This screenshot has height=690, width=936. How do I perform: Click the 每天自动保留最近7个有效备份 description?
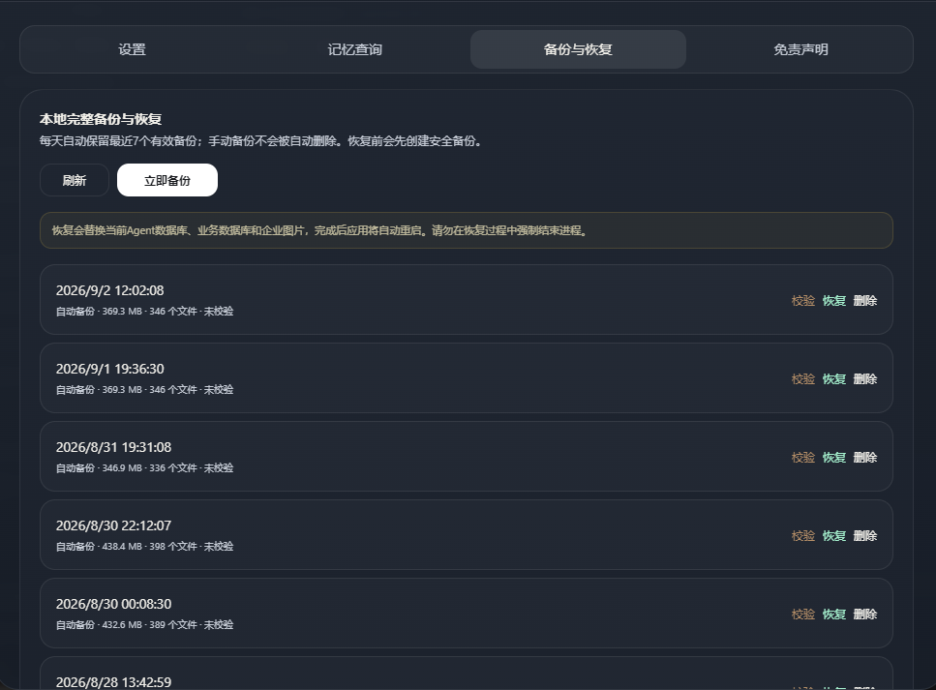point(260,141)
